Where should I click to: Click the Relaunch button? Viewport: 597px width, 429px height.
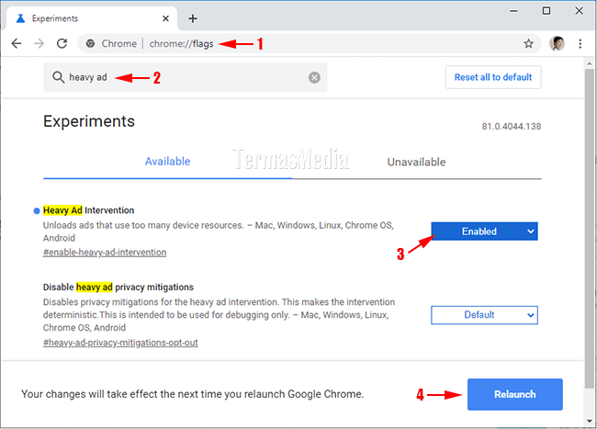pos(514,394)
